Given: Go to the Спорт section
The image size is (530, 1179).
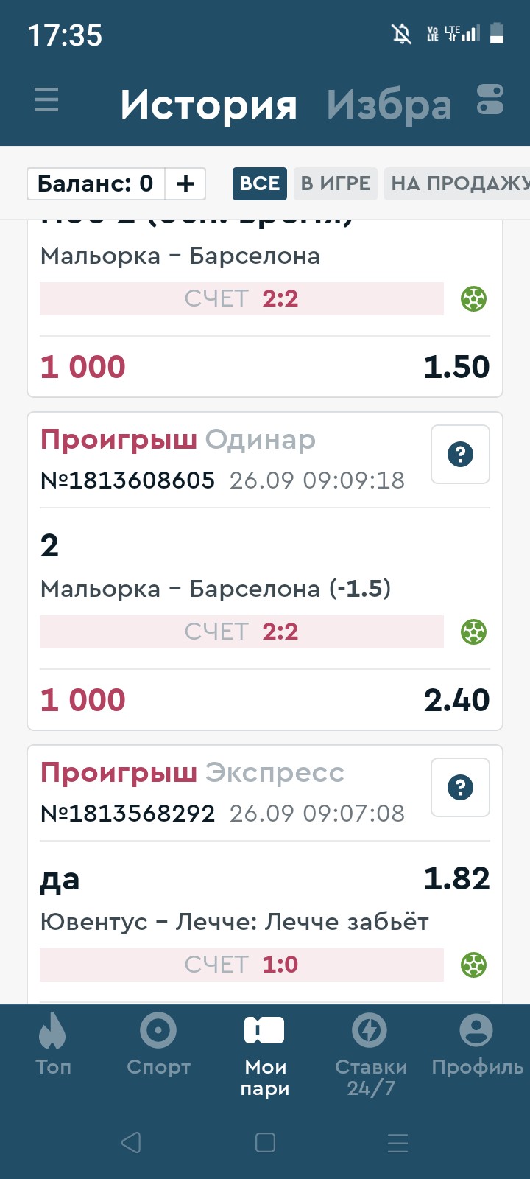Looking at the screenshot, I should (158, 1042).
